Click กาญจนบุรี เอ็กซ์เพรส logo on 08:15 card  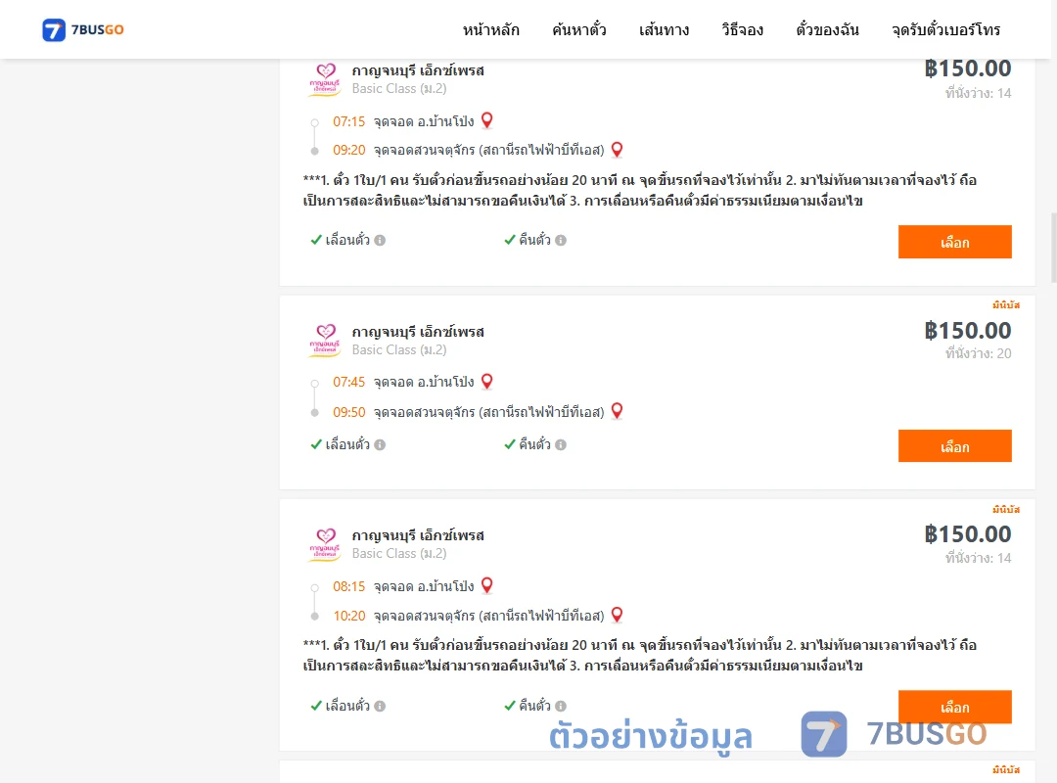[325, 545]
